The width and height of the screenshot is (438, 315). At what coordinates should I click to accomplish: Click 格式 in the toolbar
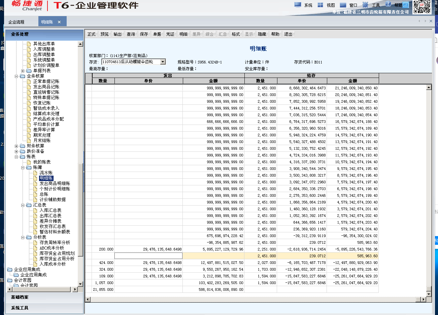coord(236,34)
